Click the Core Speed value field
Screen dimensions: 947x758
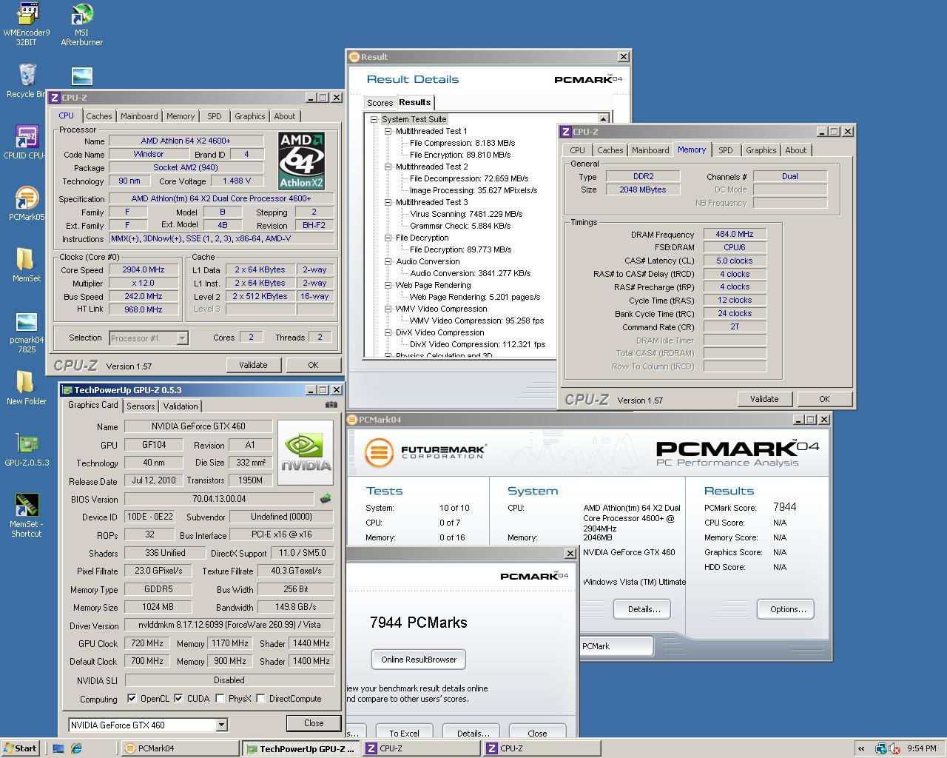click(x=144, y=269)
